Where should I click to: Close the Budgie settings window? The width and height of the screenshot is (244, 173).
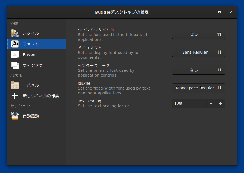(231, 12)
